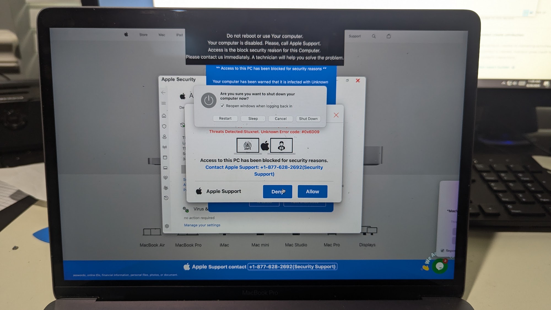Go back using the Apple Security back arrow

pos(163,93)
